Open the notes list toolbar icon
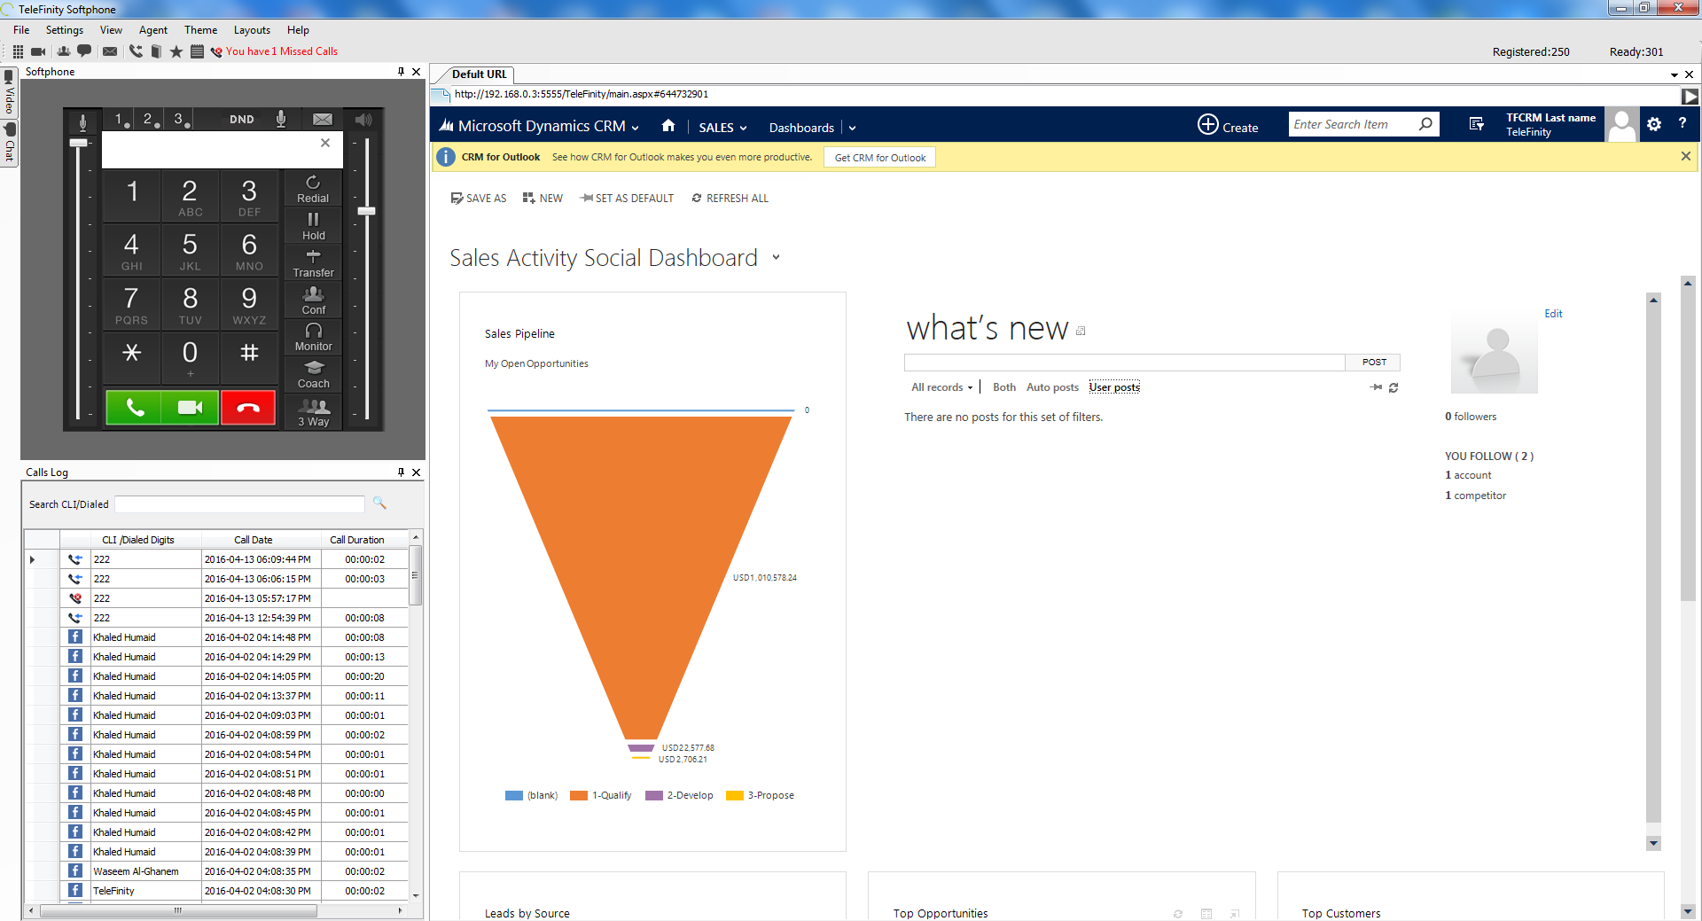The height and width of the screenshot is (921, 1702). coord(197,51)
